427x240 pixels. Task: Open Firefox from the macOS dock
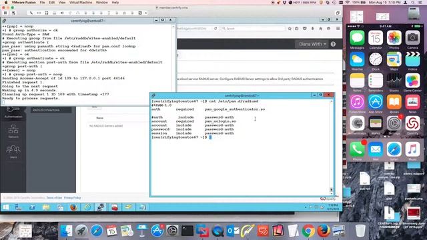click(x=324, y=231)
